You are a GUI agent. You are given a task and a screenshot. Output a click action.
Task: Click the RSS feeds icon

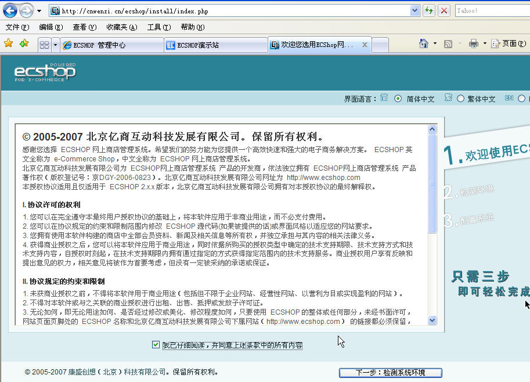[448, 44]
